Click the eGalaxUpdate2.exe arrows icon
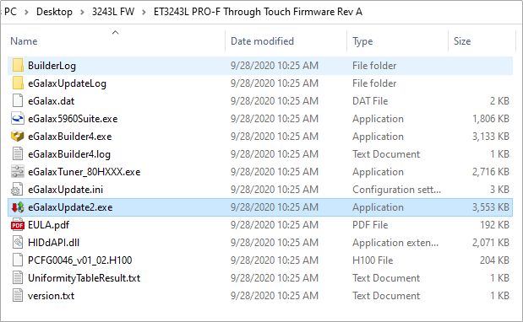 point(18,207)
